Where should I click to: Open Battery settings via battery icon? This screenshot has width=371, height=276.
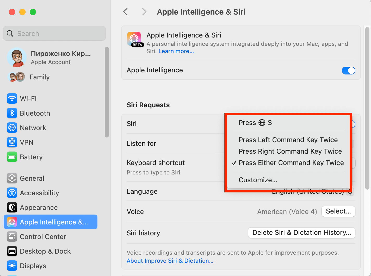pyautogui.click(x=12, y=157)
